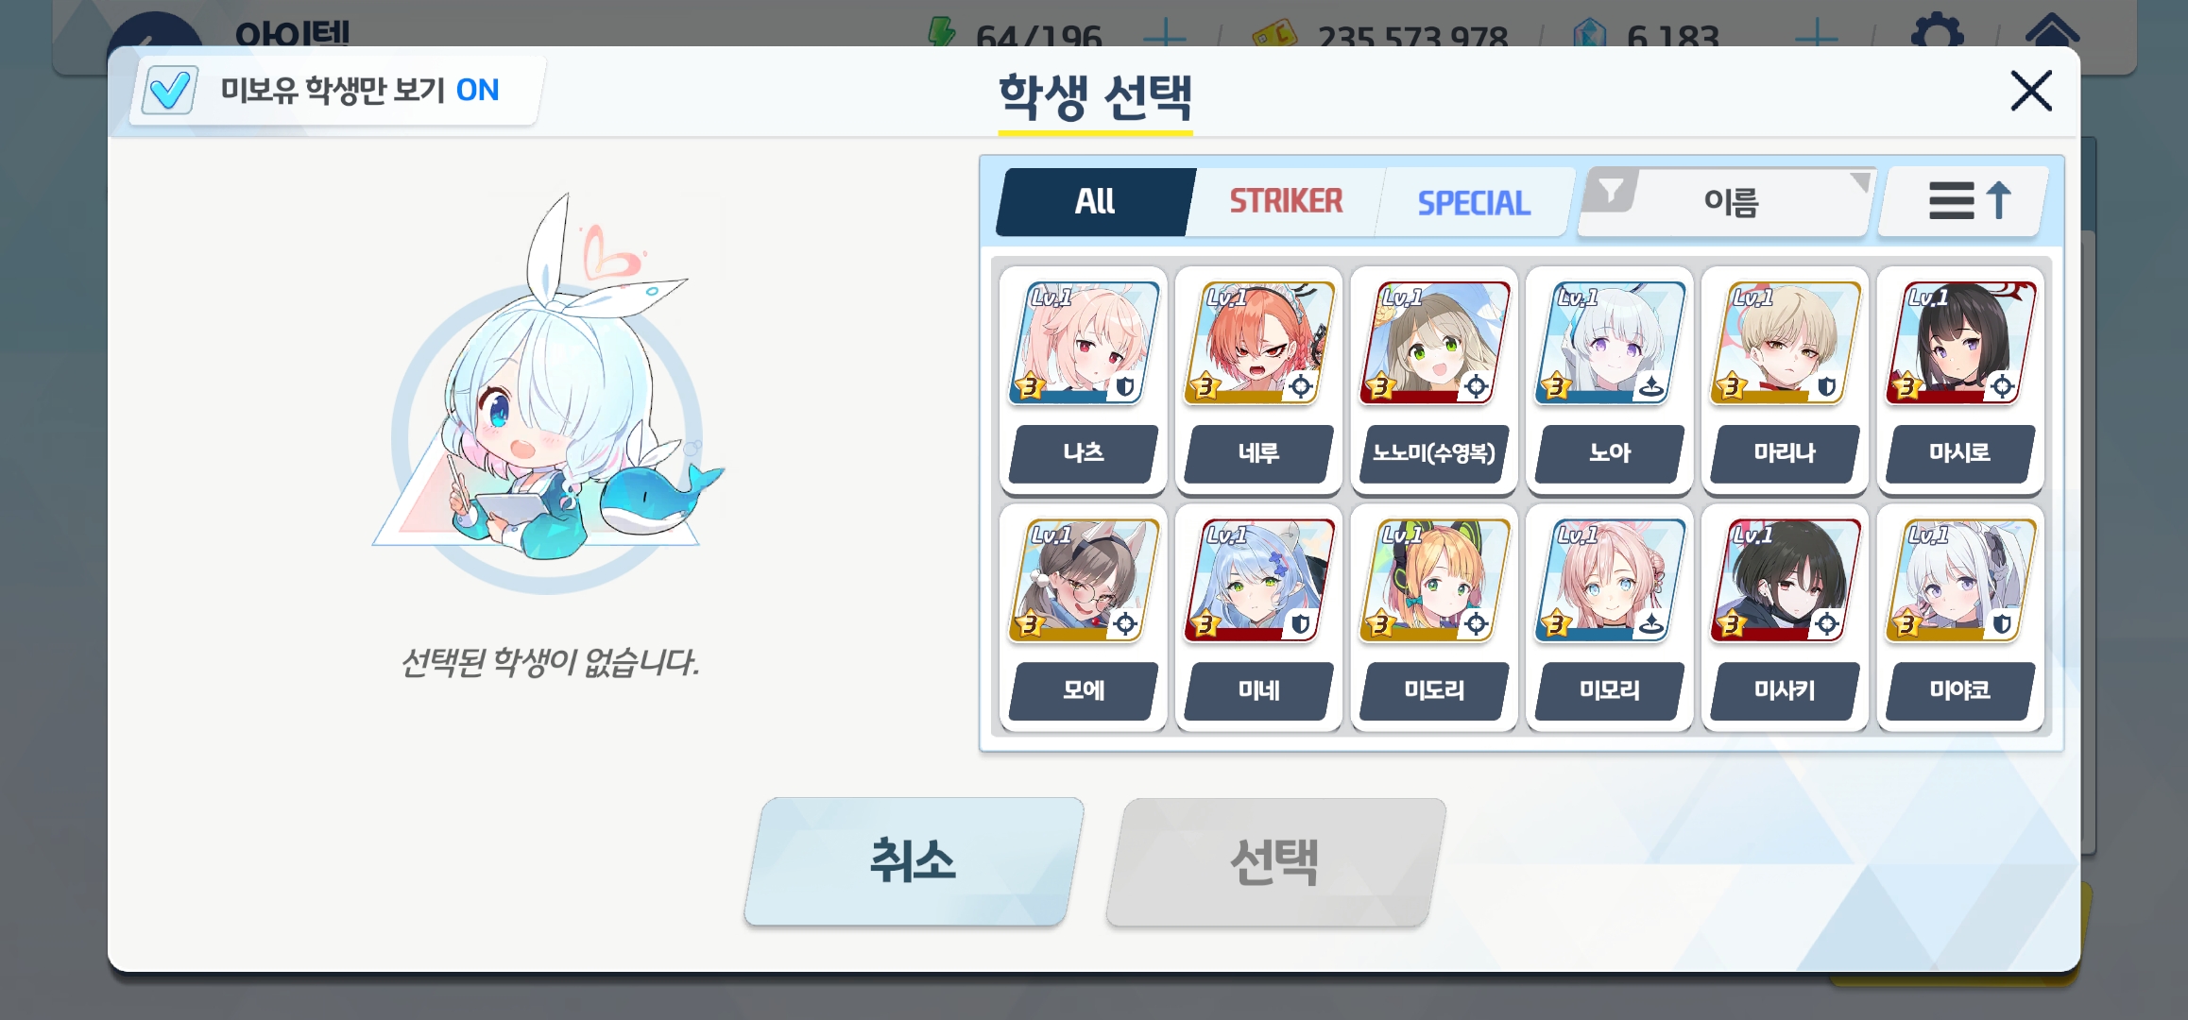The width and height of the screenshot is (2188, 1020).
Task: Toggle the 미보유 학생만 보기 checkbox
Action: [x=170, y=91]
